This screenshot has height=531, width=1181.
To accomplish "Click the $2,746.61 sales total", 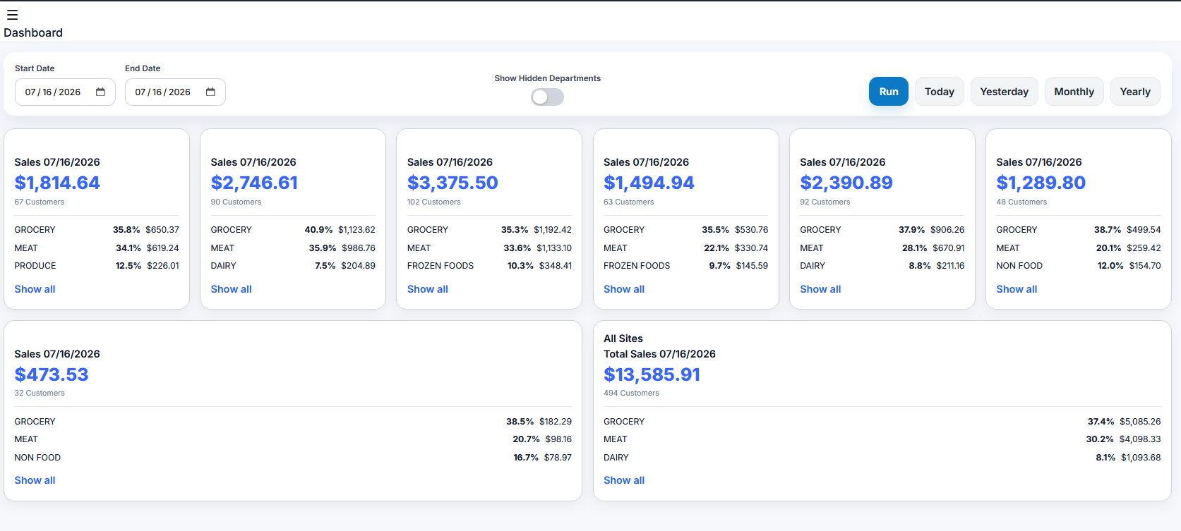I will 254,183.
